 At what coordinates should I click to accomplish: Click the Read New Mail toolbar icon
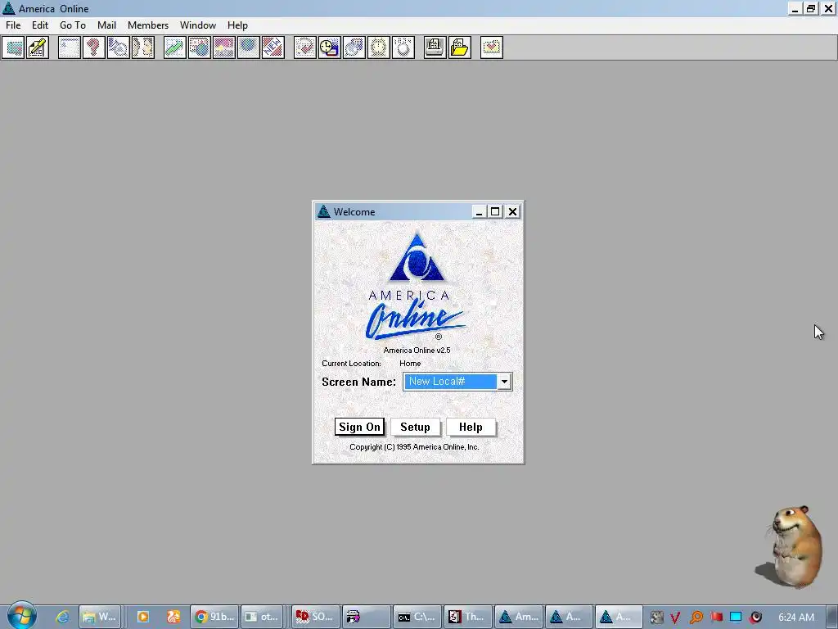(13, 48)
